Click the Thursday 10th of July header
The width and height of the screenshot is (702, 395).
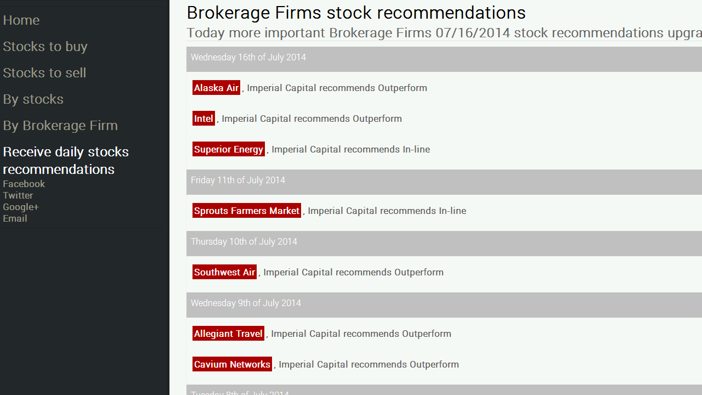(x=244, y=241)
